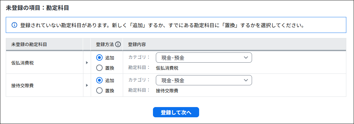Click the blue info icon in notice banner
Viewport: 354px width, 124px height.
(x=14, y=25)
